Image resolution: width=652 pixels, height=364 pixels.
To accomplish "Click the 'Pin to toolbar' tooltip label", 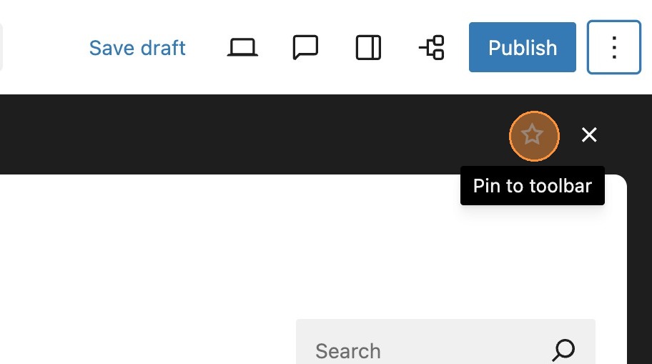I will click(533, 186).
